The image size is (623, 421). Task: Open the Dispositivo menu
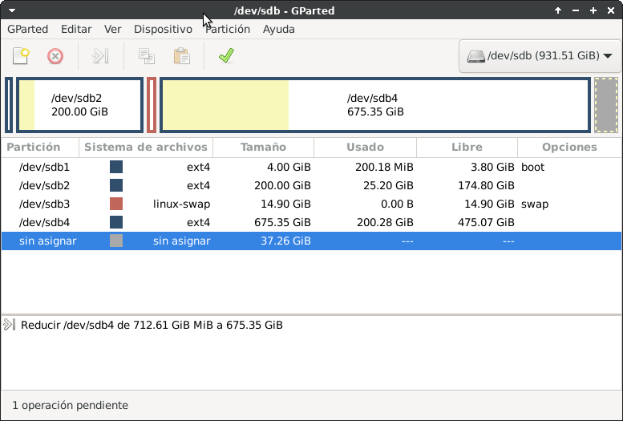tap(163, 29)
